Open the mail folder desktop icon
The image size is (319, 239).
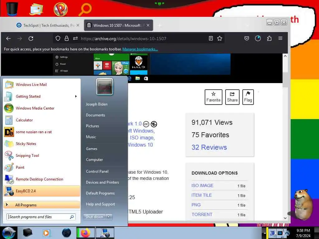point(36,9)
